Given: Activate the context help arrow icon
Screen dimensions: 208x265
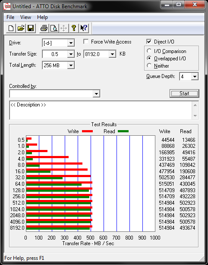Looking at the screenshot, I should 84,28.
